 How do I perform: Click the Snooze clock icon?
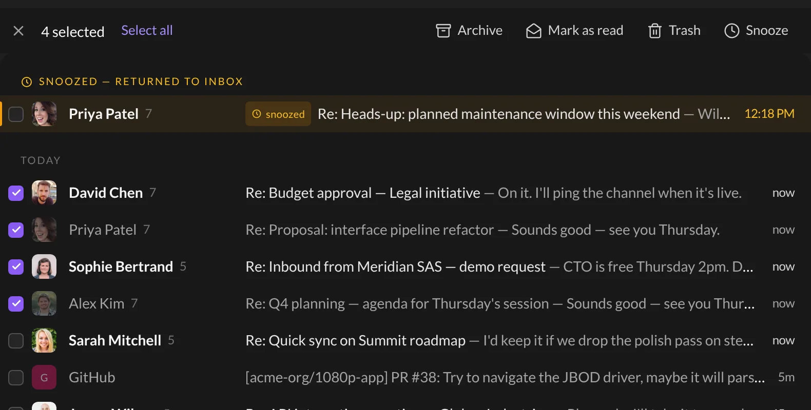point(732,31)
